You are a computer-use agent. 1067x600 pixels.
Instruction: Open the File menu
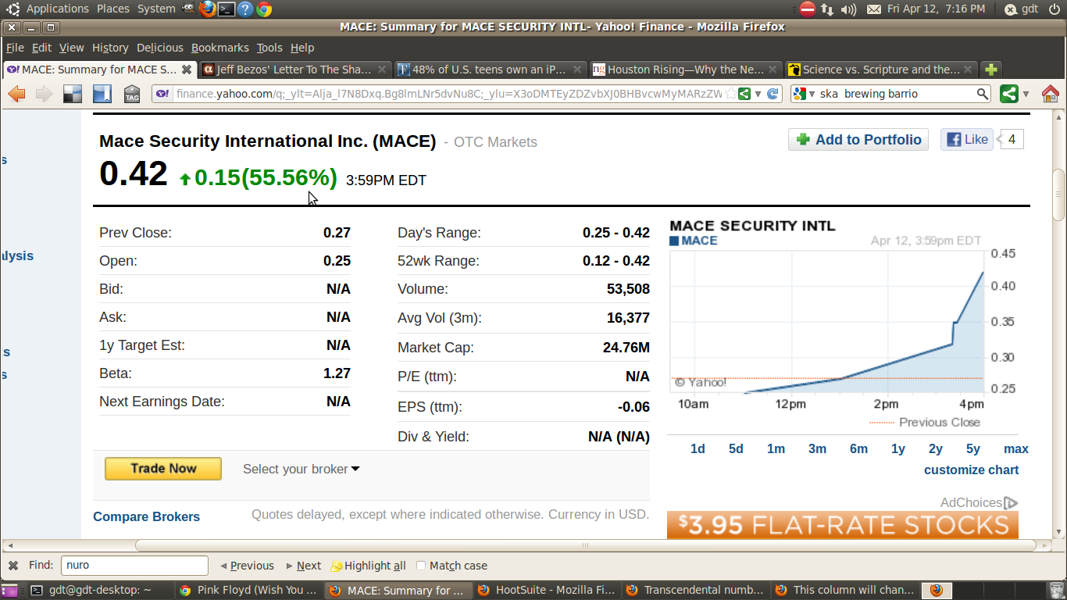tap(16, 48)
